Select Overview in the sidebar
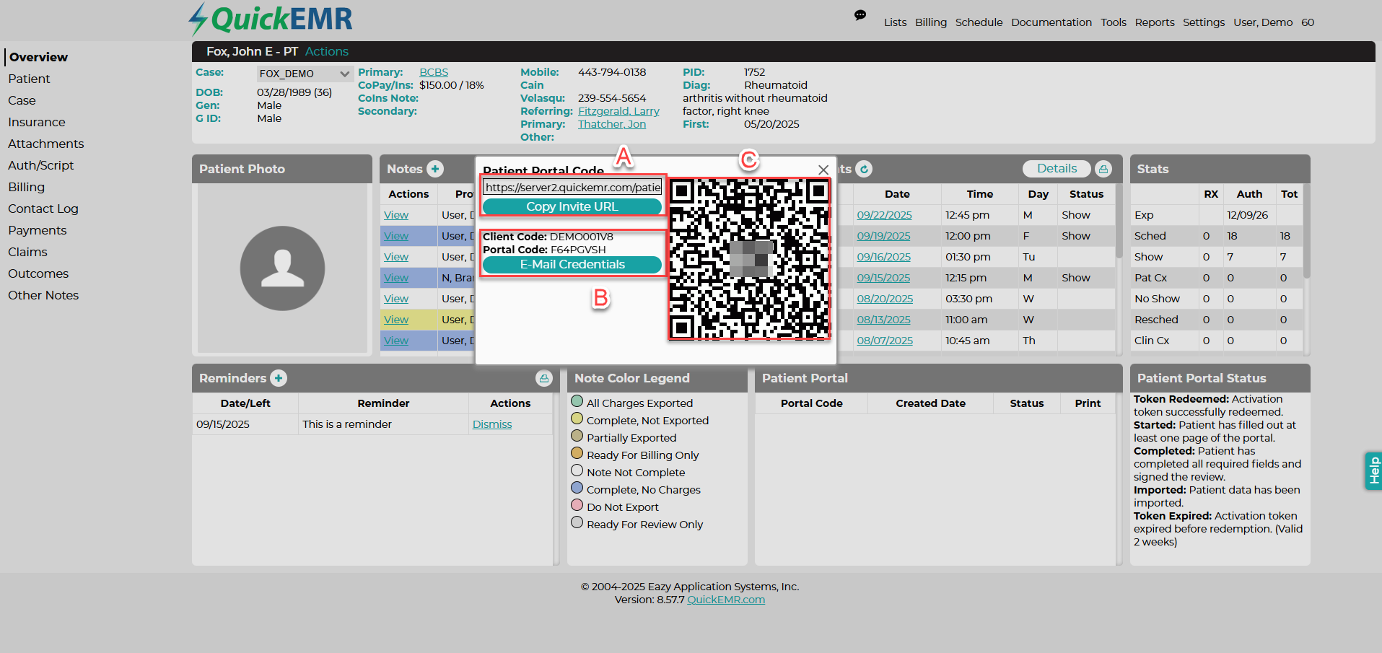Screen dimensions: 1382x653 [x=38, y=57]
